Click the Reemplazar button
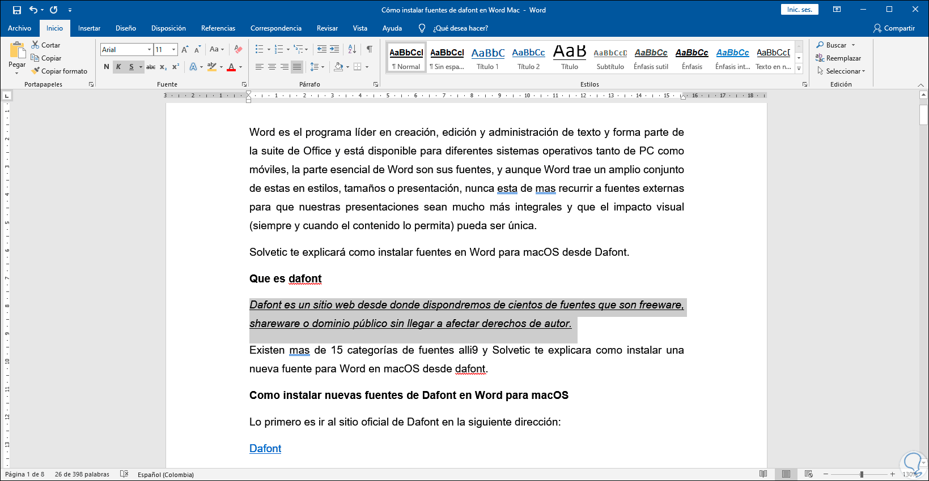This screenshot has height=481, width=929. pyautogui.click(x=838, y=58)
